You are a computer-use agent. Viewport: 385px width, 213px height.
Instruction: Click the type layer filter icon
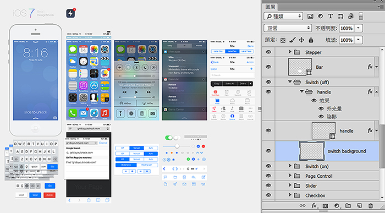[x=331, y=16]
